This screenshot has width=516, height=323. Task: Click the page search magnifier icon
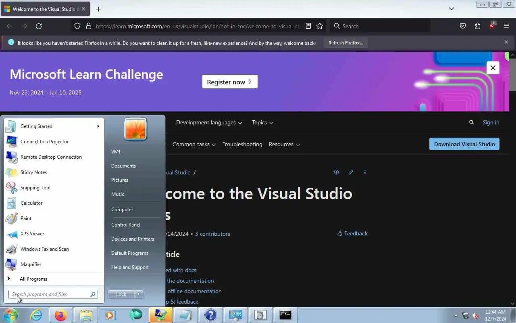(471, 122)
